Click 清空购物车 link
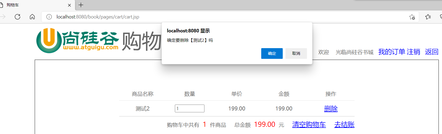The image size is (442, 134). coord(309,125)
